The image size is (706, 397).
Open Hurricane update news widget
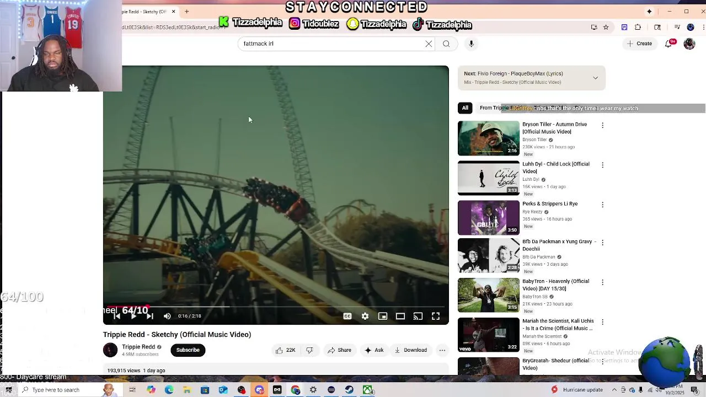coord(577,390)
